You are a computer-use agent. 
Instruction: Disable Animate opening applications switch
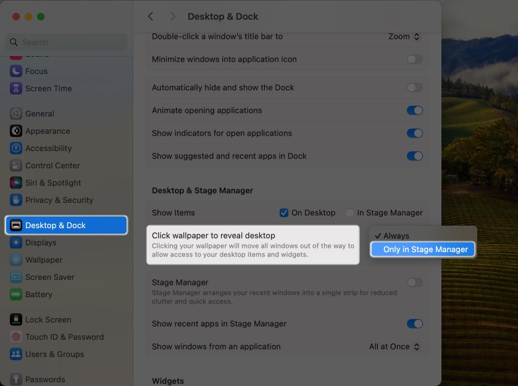(x=415, y=110)
